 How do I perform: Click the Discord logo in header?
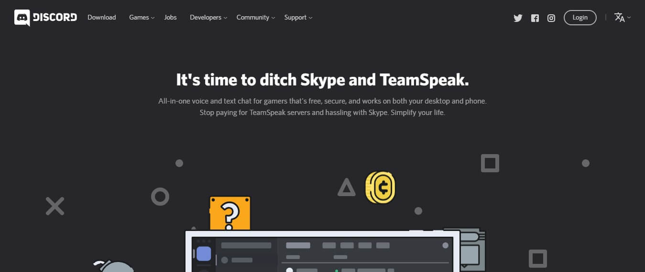(x=45, y=18)
